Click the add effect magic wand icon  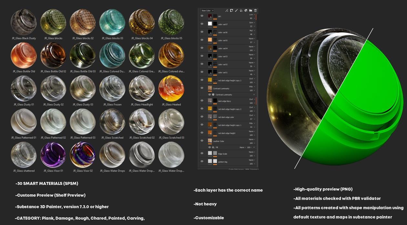point(227,11)
